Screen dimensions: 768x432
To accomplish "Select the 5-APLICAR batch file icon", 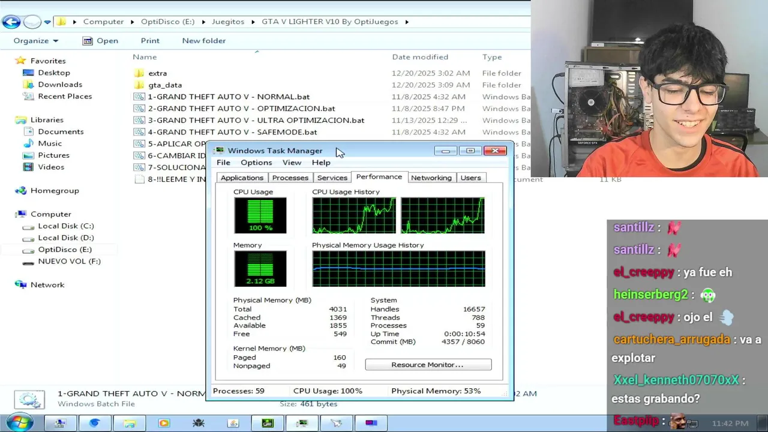I will [x=139, y=144].
